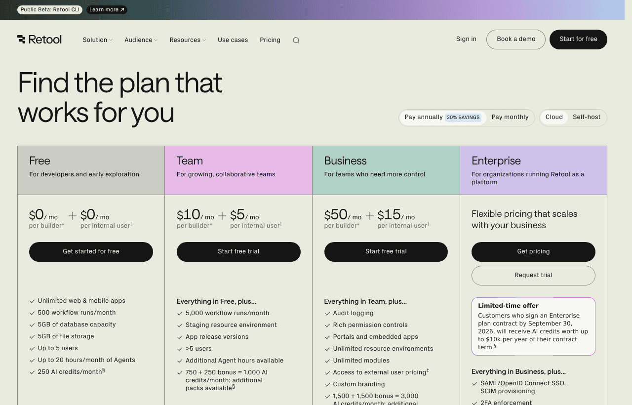Image resolution: width=632 pixels, height=405 pixels.
Task: Start free trial for Business plan
Action: (386, 252)
